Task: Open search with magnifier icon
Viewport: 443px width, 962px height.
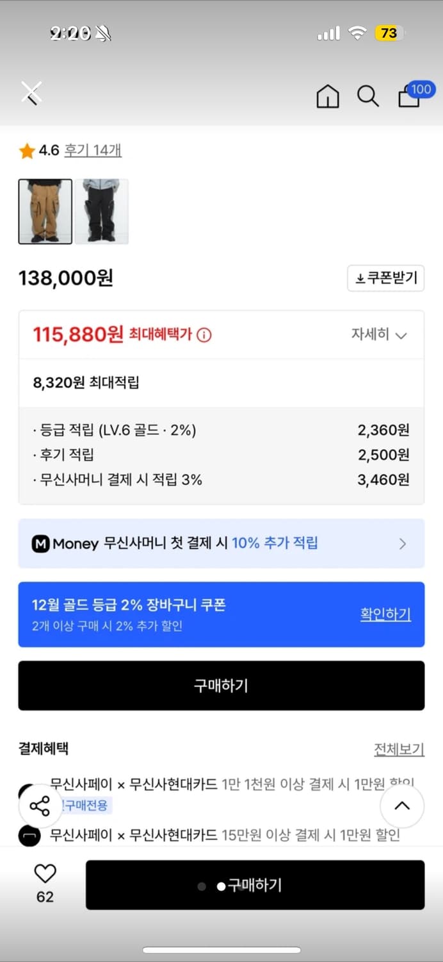Action: [x=367, y=96]
